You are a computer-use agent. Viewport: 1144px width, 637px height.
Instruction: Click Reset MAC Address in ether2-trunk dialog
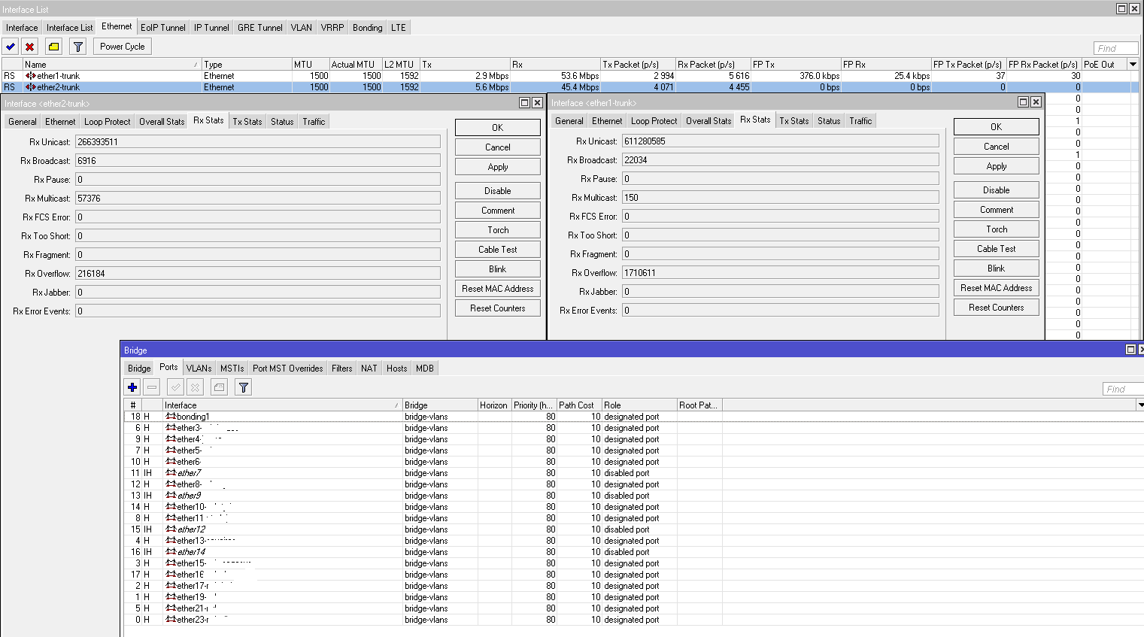[498, 289]
